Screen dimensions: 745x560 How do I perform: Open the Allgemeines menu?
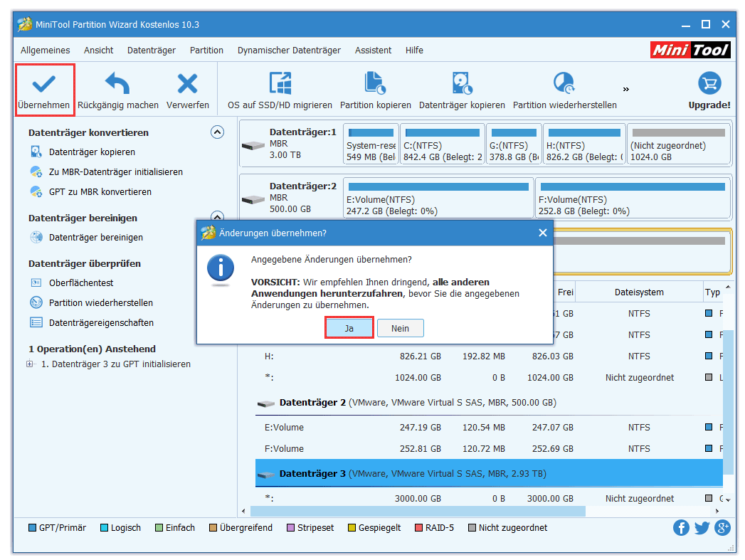(x=45, y=51)
